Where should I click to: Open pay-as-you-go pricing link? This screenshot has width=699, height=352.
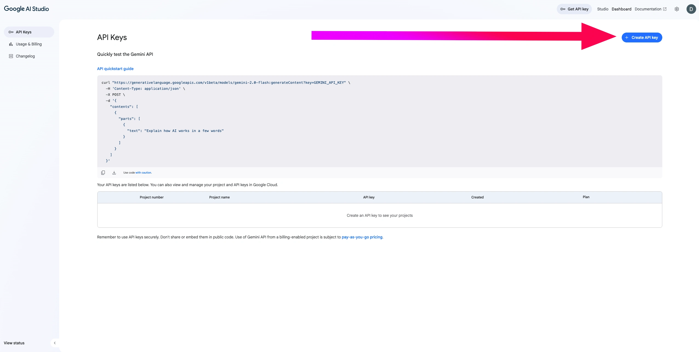(x=362, y=237)
